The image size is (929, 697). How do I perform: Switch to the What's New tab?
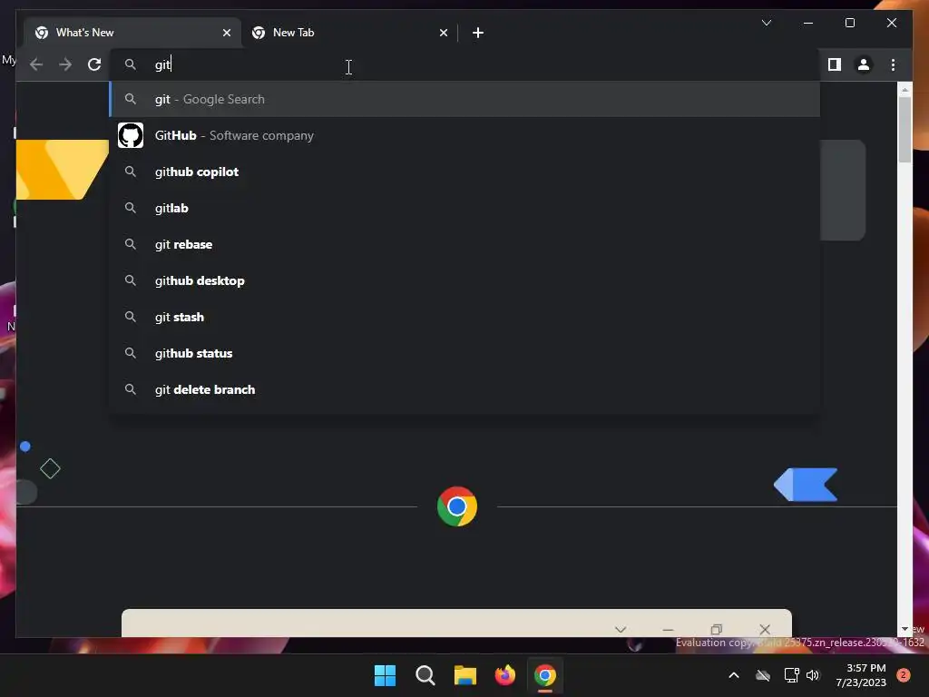[132, 33]
